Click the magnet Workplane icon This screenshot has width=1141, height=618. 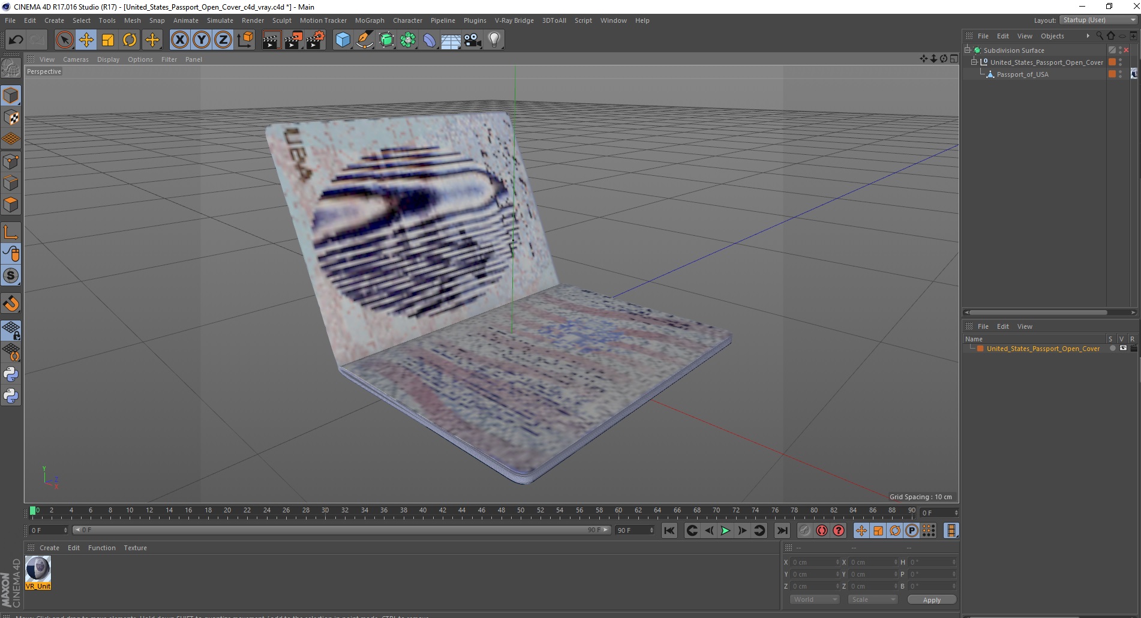[11, 304]
